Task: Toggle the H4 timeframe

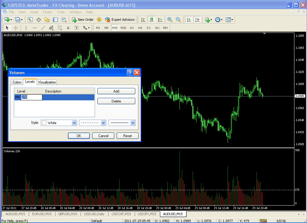Action: [140, 28]
